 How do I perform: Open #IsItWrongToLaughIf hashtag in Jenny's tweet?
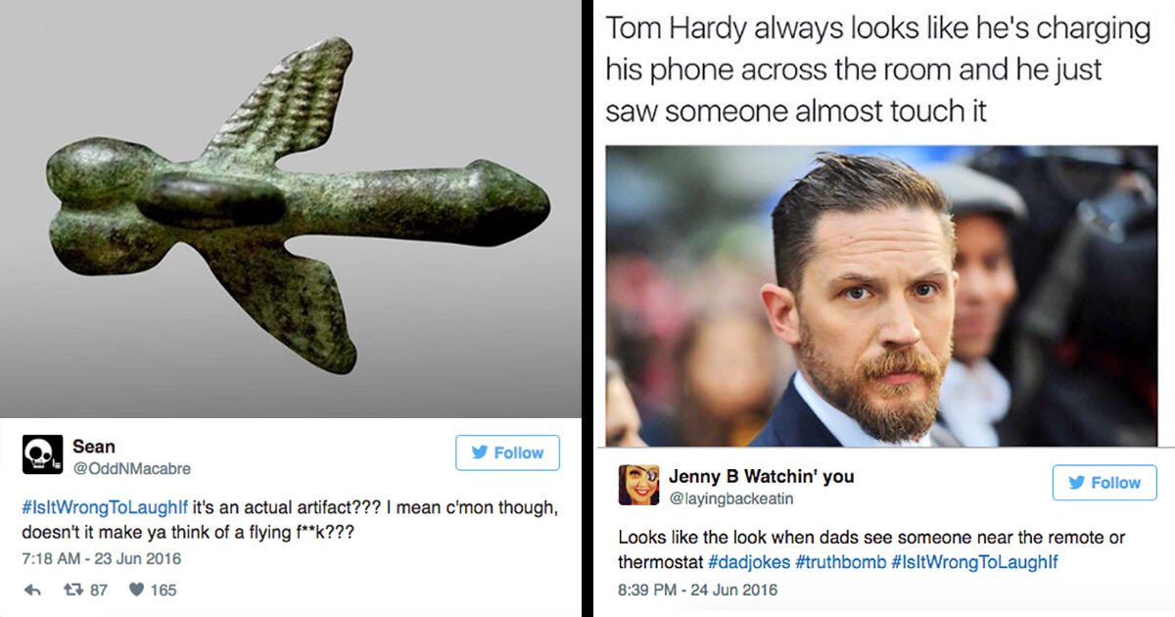[x=974, y=562]
